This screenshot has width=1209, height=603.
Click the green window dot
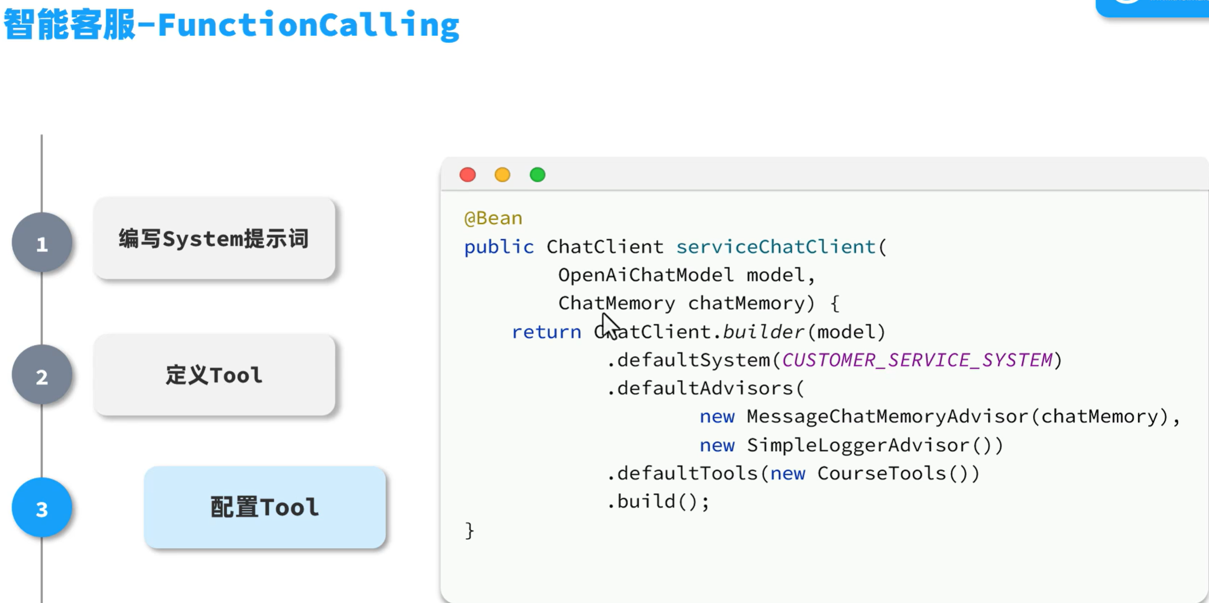tap(537, 174)
